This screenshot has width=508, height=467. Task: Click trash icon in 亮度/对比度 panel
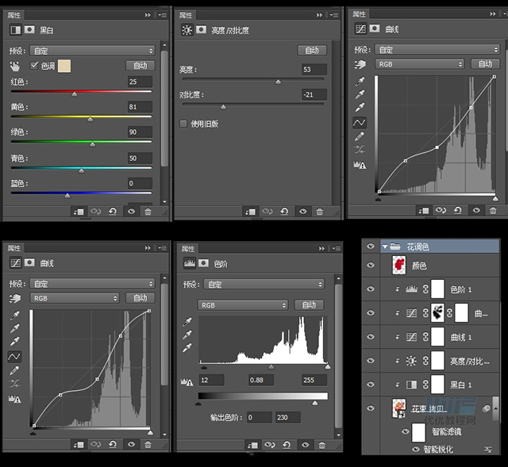pos(319,212)
